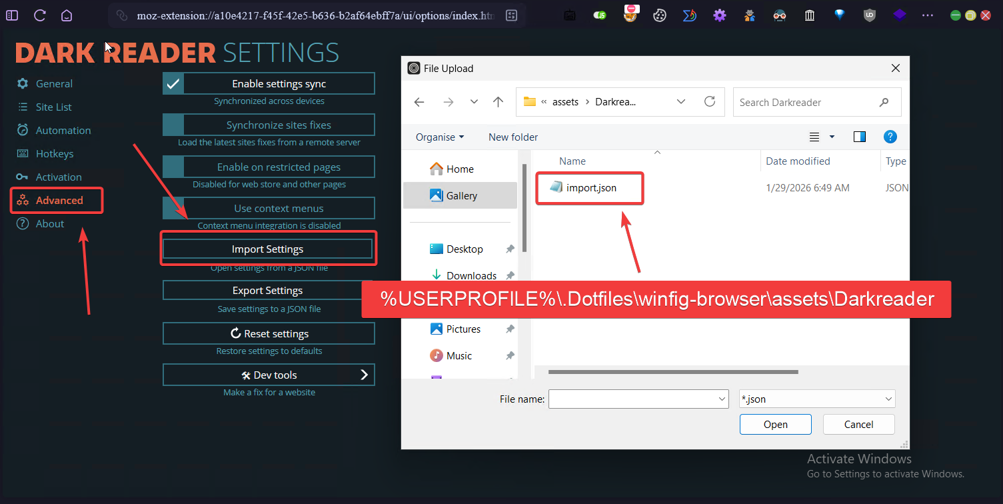The height and width of the screenshot is (504, 1003).
Task: Expand the address path history dropdown
Action: pyautogui.click(x=681, y=102)
